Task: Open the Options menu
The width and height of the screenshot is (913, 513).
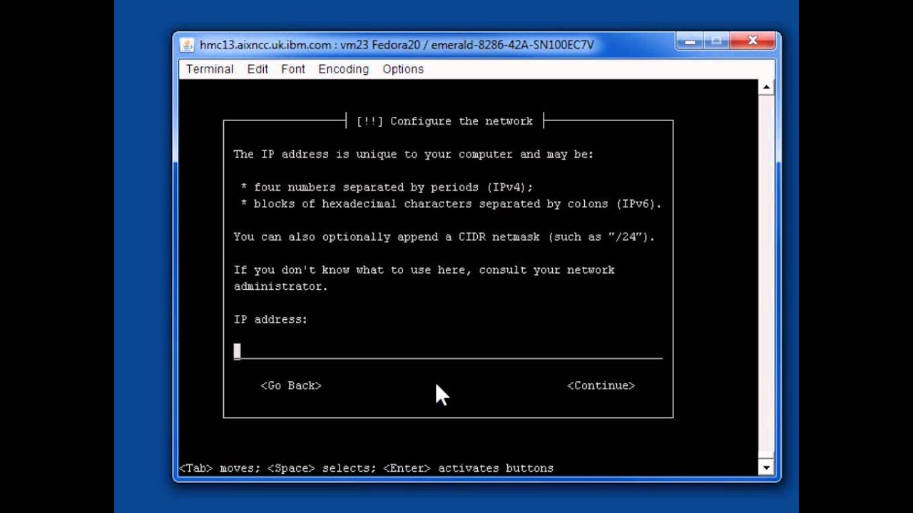Action: coord(403,69)
